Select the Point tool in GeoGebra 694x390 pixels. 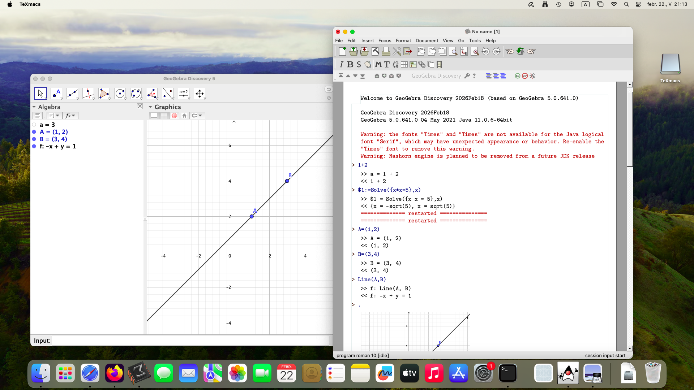56,94
